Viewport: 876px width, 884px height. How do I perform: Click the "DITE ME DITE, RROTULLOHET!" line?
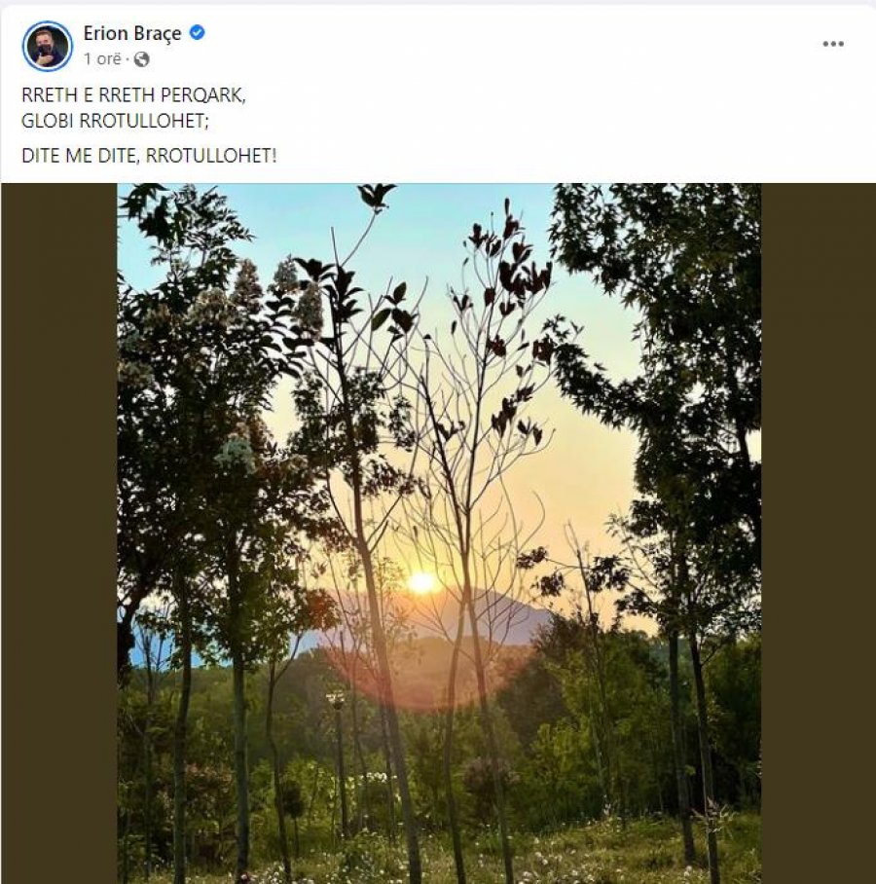pos(148,155)
